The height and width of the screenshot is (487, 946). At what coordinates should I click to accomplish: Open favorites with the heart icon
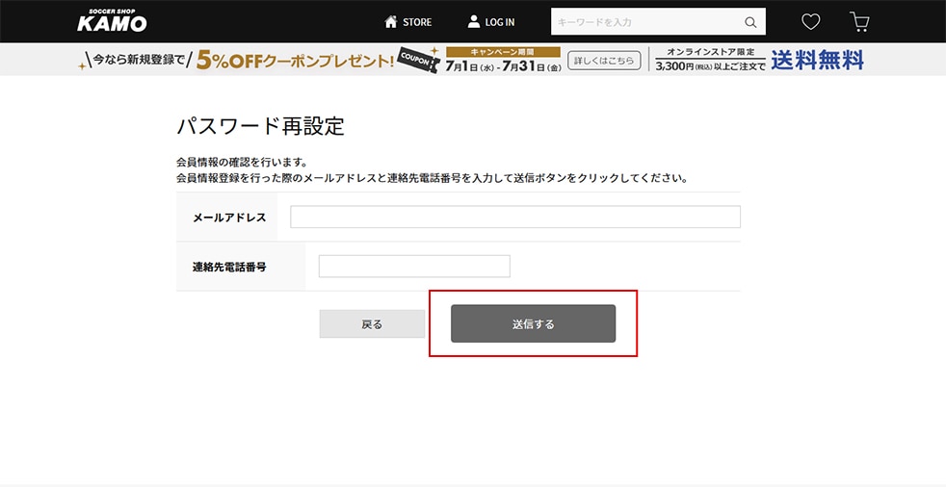(x=811, y=21)
